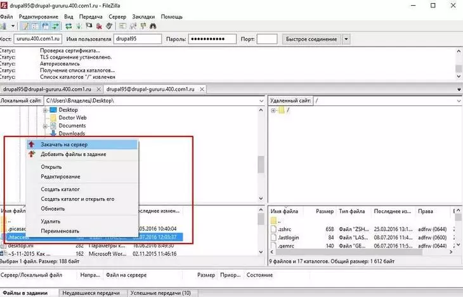Click the synchronized browsing toolbar icon

coord(143,27)
